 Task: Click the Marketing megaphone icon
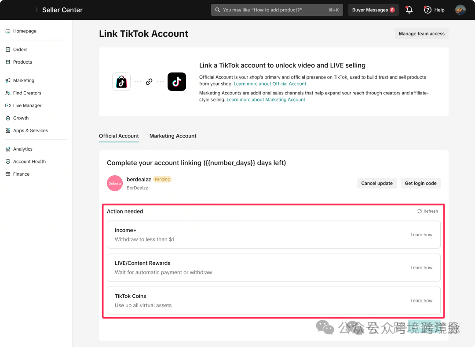[x=8, y=80]
